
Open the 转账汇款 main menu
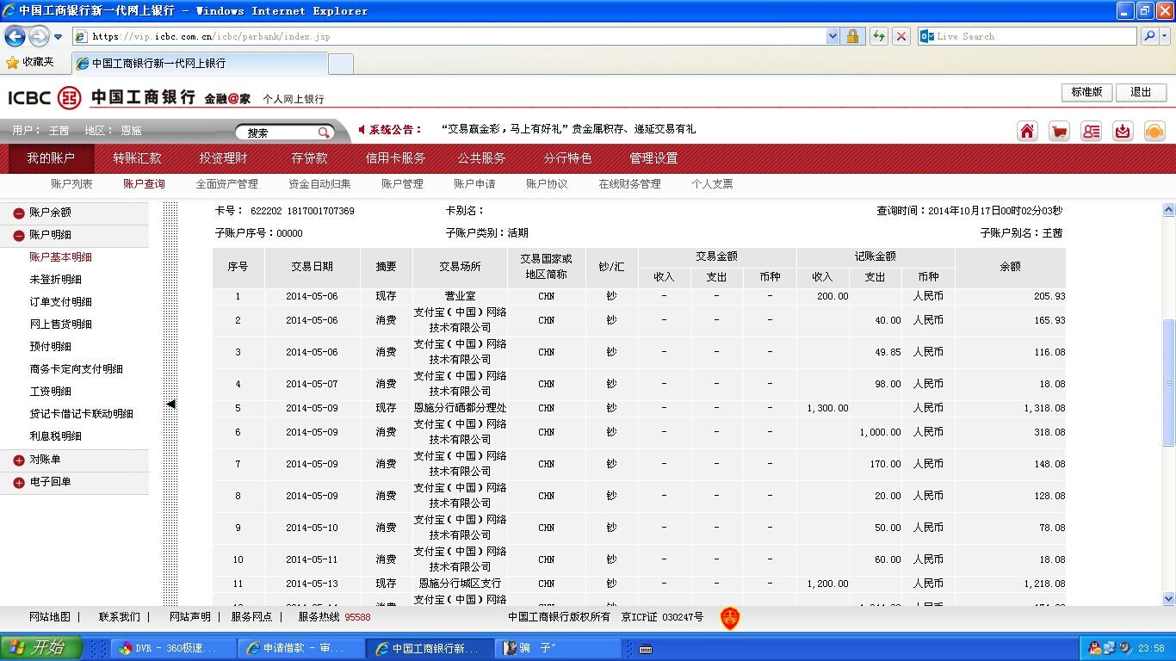(137, 158)
